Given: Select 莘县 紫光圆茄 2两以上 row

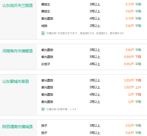Looking at the screenshot, I should (x=91, y=102).
